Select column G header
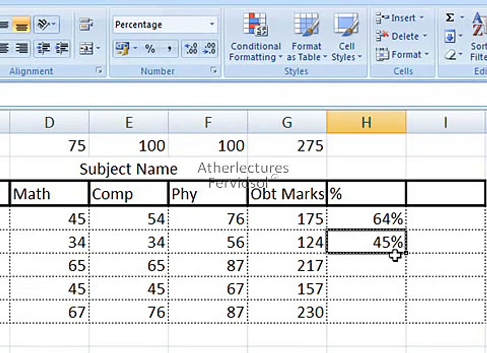This screenshot has width=487, height=353. pos(287,123)
